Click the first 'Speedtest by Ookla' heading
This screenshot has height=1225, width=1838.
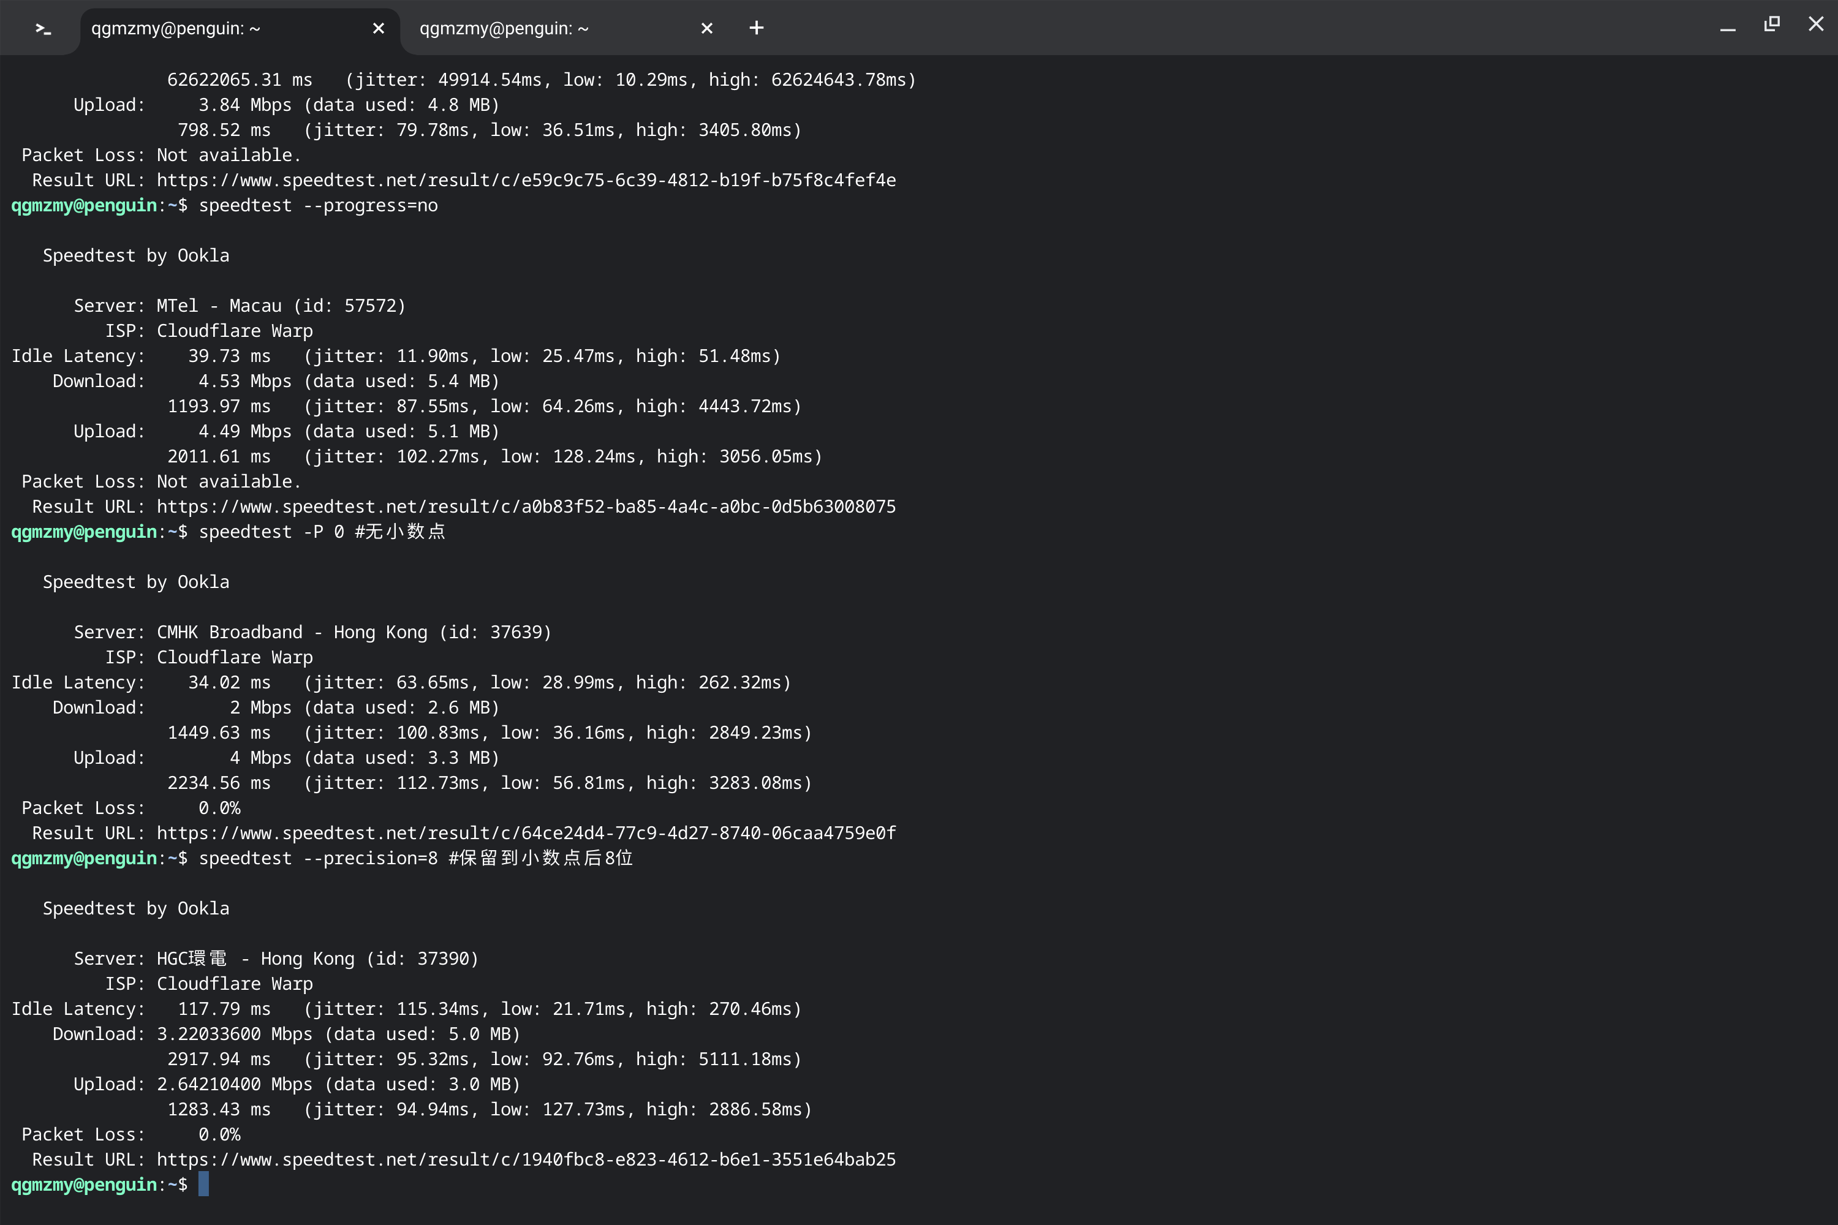[x=136, y=256]
